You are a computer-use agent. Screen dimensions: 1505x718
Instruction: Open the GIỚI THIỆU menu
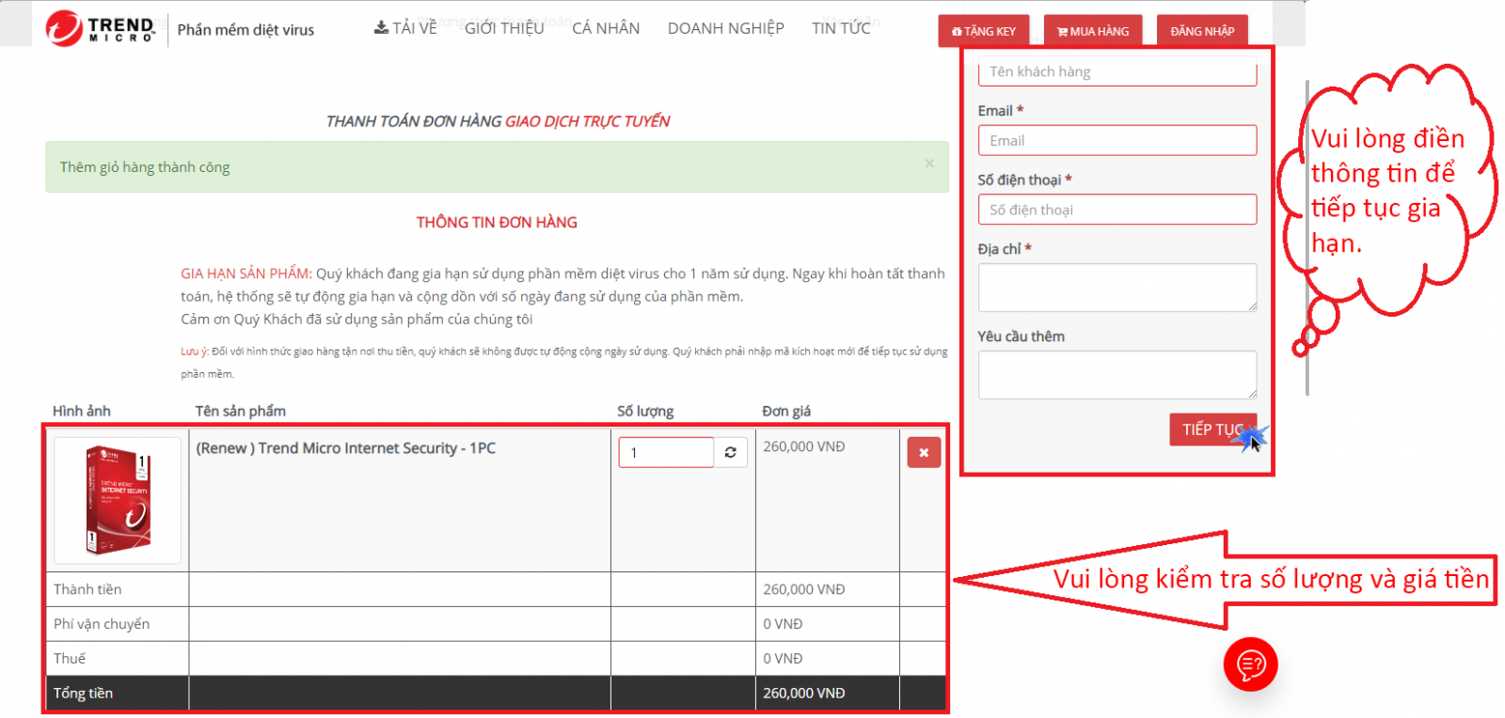click(504, 28)
